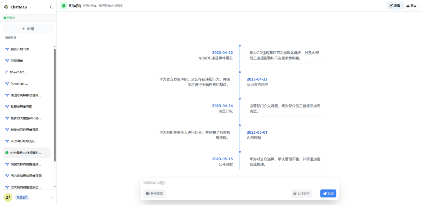This screenshot has height=205, width=423.
Task: Click the ChatMap logo icon
Action: [6, 7]
